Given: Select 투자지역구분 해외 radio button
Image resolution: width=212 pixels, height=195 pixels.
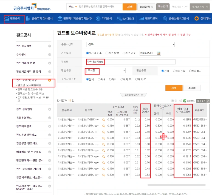Looking at the screenshot, I should (x=110, y=79).
